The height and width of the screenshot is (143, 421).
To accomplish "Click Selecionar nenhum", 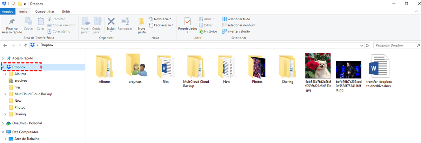I will click(x=239, y=25).
